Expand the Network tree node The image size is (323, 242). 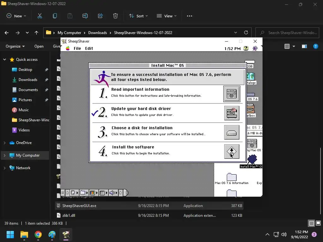point(4,168)
